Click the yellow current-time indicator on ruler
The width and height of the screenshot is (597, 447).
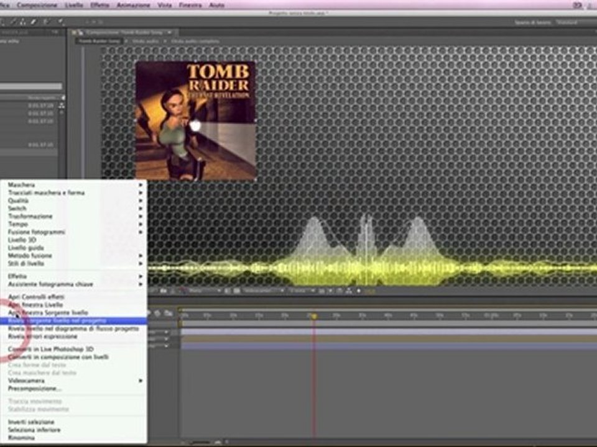pyautogui.click(x=313, y=316)
